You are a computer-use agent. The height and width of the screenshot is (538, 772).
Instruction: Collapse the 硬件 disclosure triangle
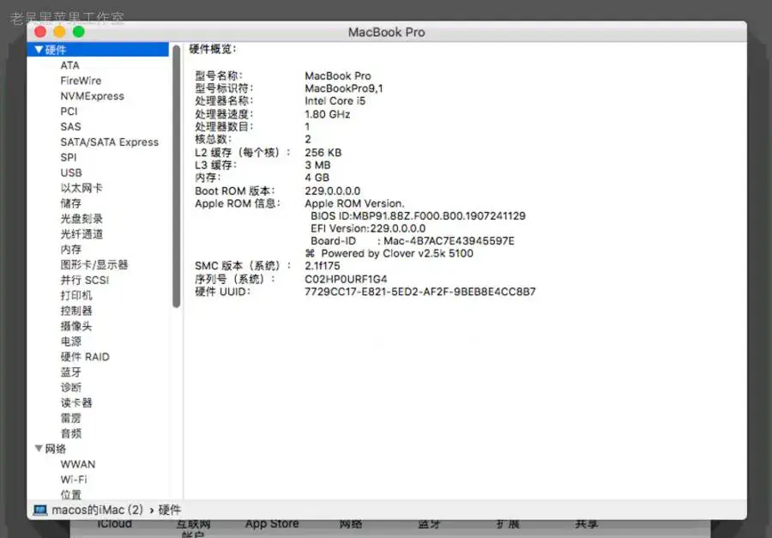pyautogui.click(x=39, y=50)
